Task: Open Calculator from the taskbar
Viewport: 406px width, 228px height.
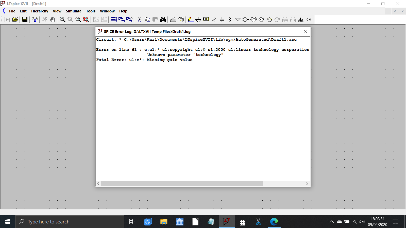Action: point(243,222)
